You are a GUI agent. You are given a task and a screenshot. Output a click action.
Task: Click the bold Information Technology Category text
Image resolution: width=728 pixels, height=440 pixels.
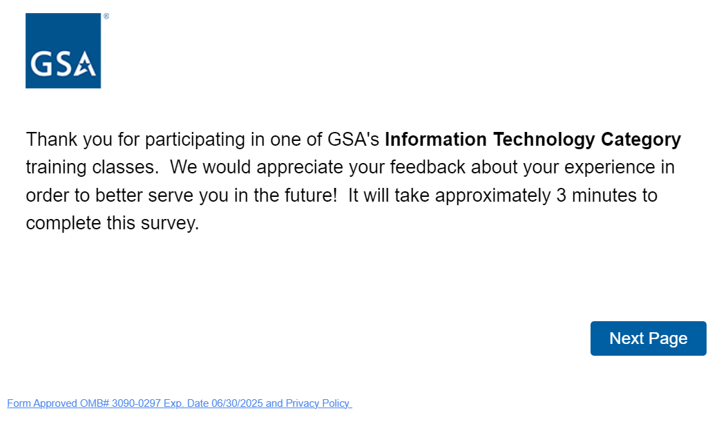click(x=533, y=140)
